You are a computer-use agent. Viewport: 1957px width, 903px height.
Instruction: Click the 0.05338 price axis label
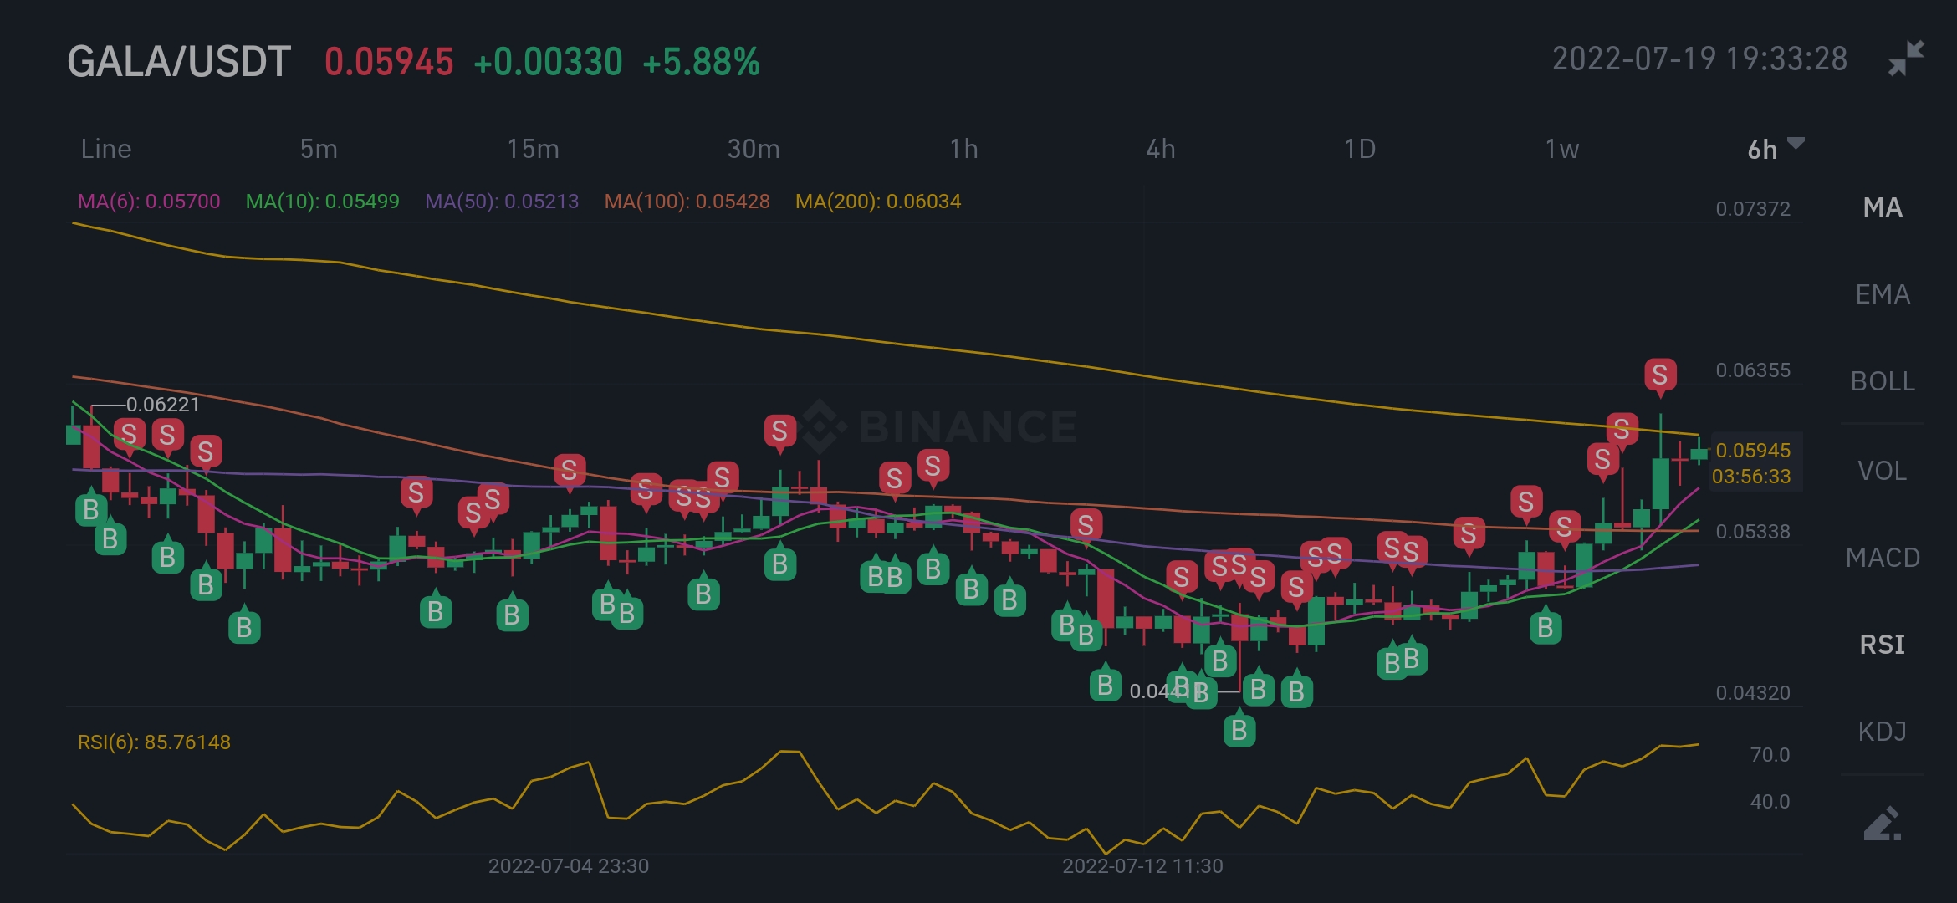pyautogui.click(x=1753, y=532)
